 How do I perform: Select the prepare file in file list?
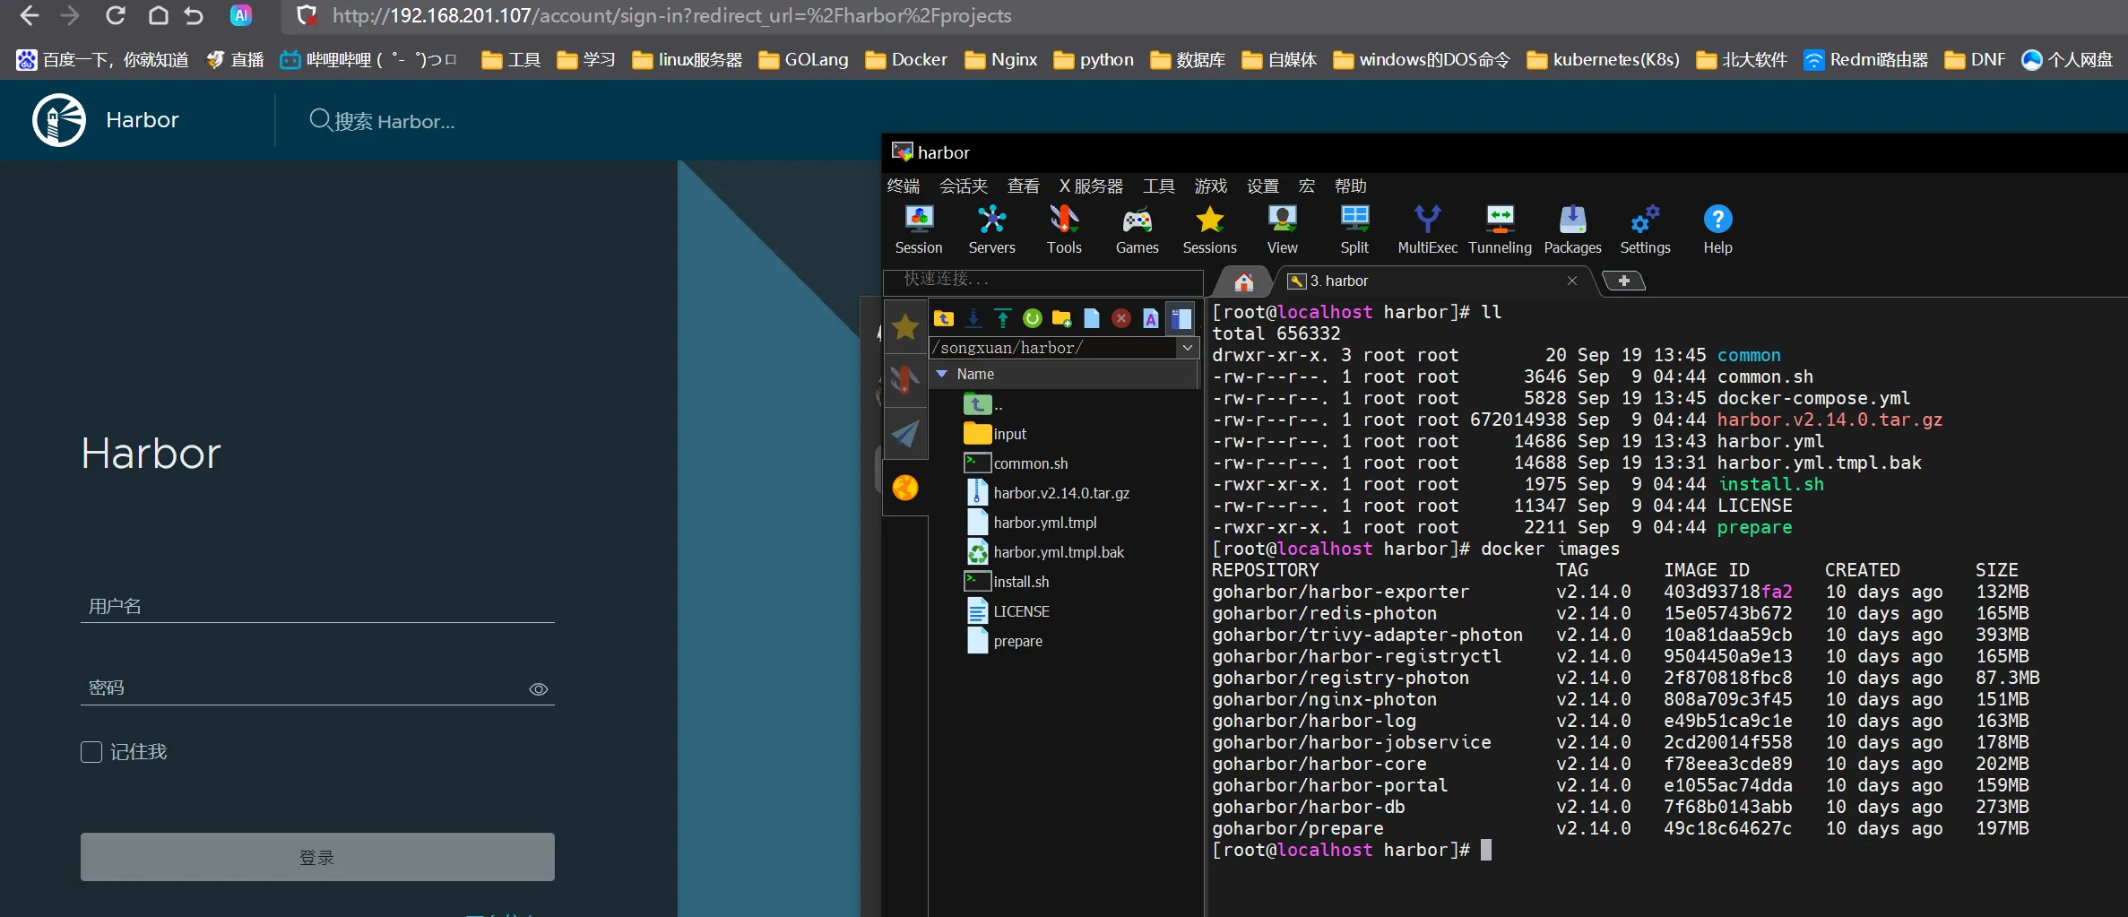point(1003,641)
